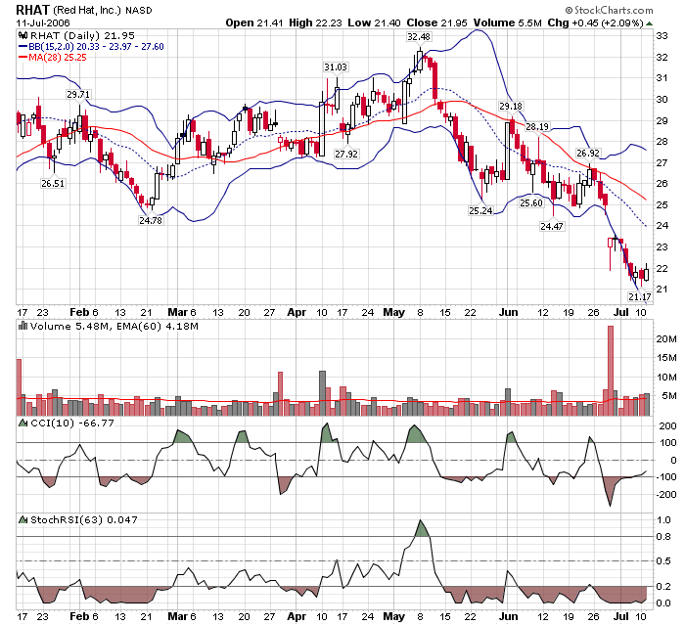Click the Volume 5.48M, EMA(60) 4.18M legend
Viewport: 685px width, 625px height.
114,327
